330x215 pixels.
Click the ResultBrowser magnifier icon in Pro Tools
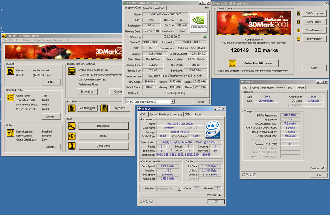(72, 108)
